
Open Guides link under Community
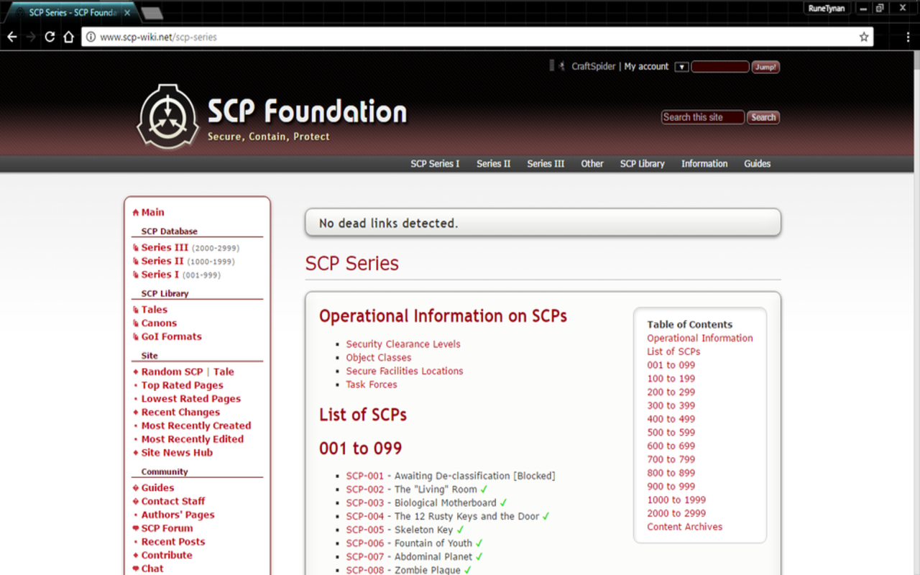click(x=157, y=488)
